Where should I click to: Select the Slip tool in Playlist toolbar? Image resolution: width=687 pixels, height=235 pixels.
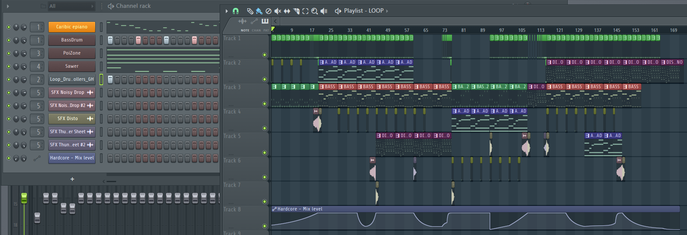pyautogui.click(x=287, y=11)
